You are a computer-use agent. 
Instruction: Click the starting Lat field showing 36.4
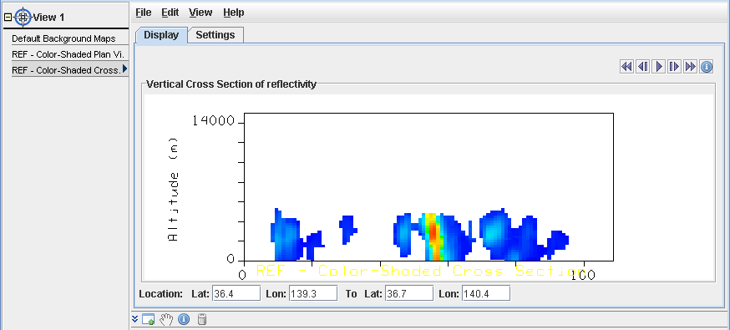[236, 294]
